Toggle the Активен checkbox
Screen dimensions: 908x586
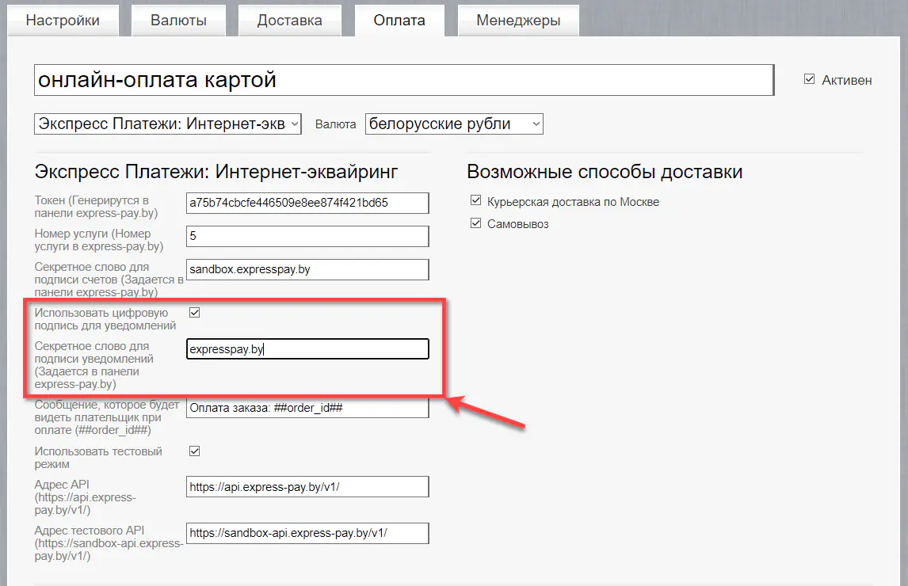[809, 78]
